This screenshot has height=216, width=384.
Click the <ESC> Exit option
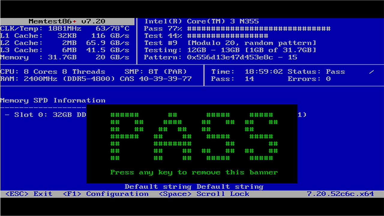click(29, 194)
